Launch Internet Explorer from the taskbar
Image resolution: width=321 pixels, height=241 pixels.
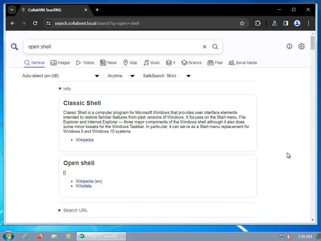pyautogui.click(x=25, y=236)
